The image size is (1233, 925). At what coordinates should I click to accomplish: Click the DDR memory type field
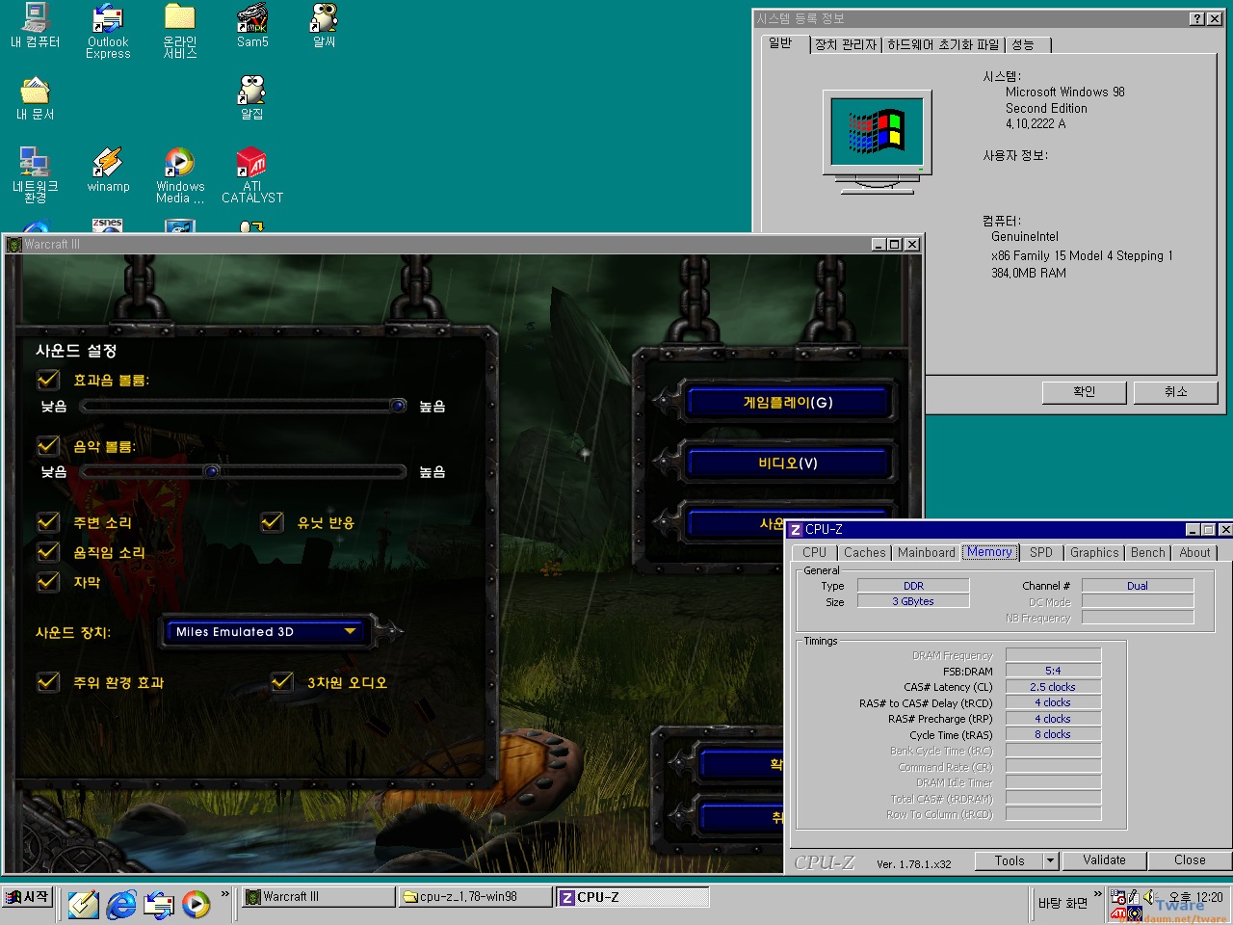913,586
